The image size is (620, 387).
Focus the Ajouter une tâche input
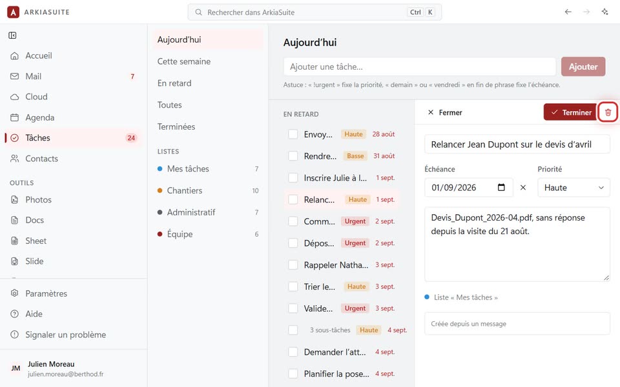point(420,66)
